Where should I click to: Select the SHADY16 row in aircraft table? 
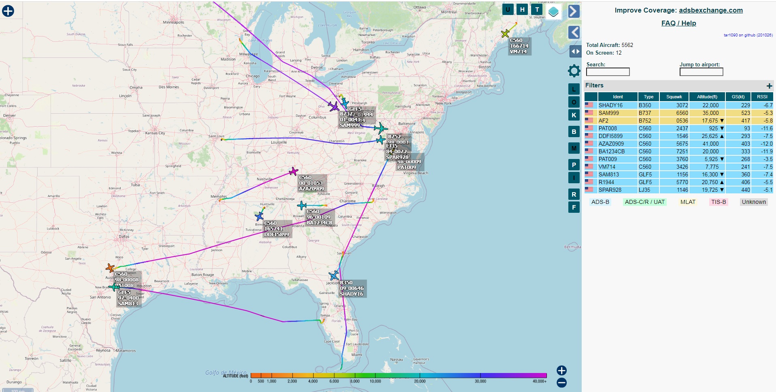pyautogui.click(x=679, y=105)
